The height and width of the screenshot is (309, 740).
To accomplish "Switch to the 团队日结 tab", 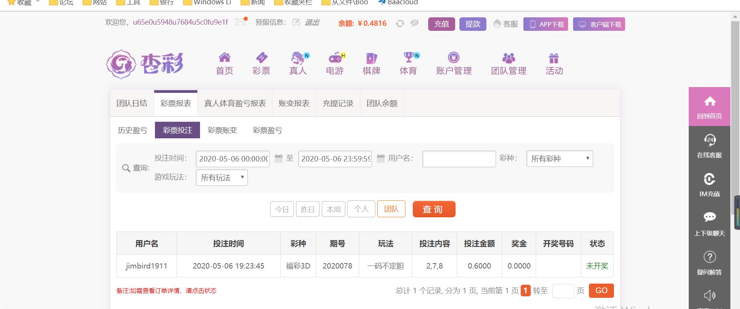I will point(132,103).
